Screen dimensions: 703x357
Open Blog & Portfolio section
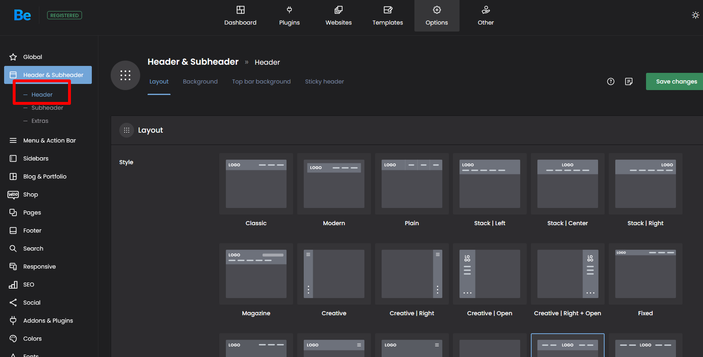tap(48, 176)
